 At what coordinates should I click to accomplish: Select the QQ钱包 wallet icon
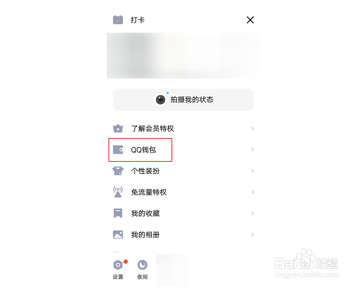tap(118, 150)
